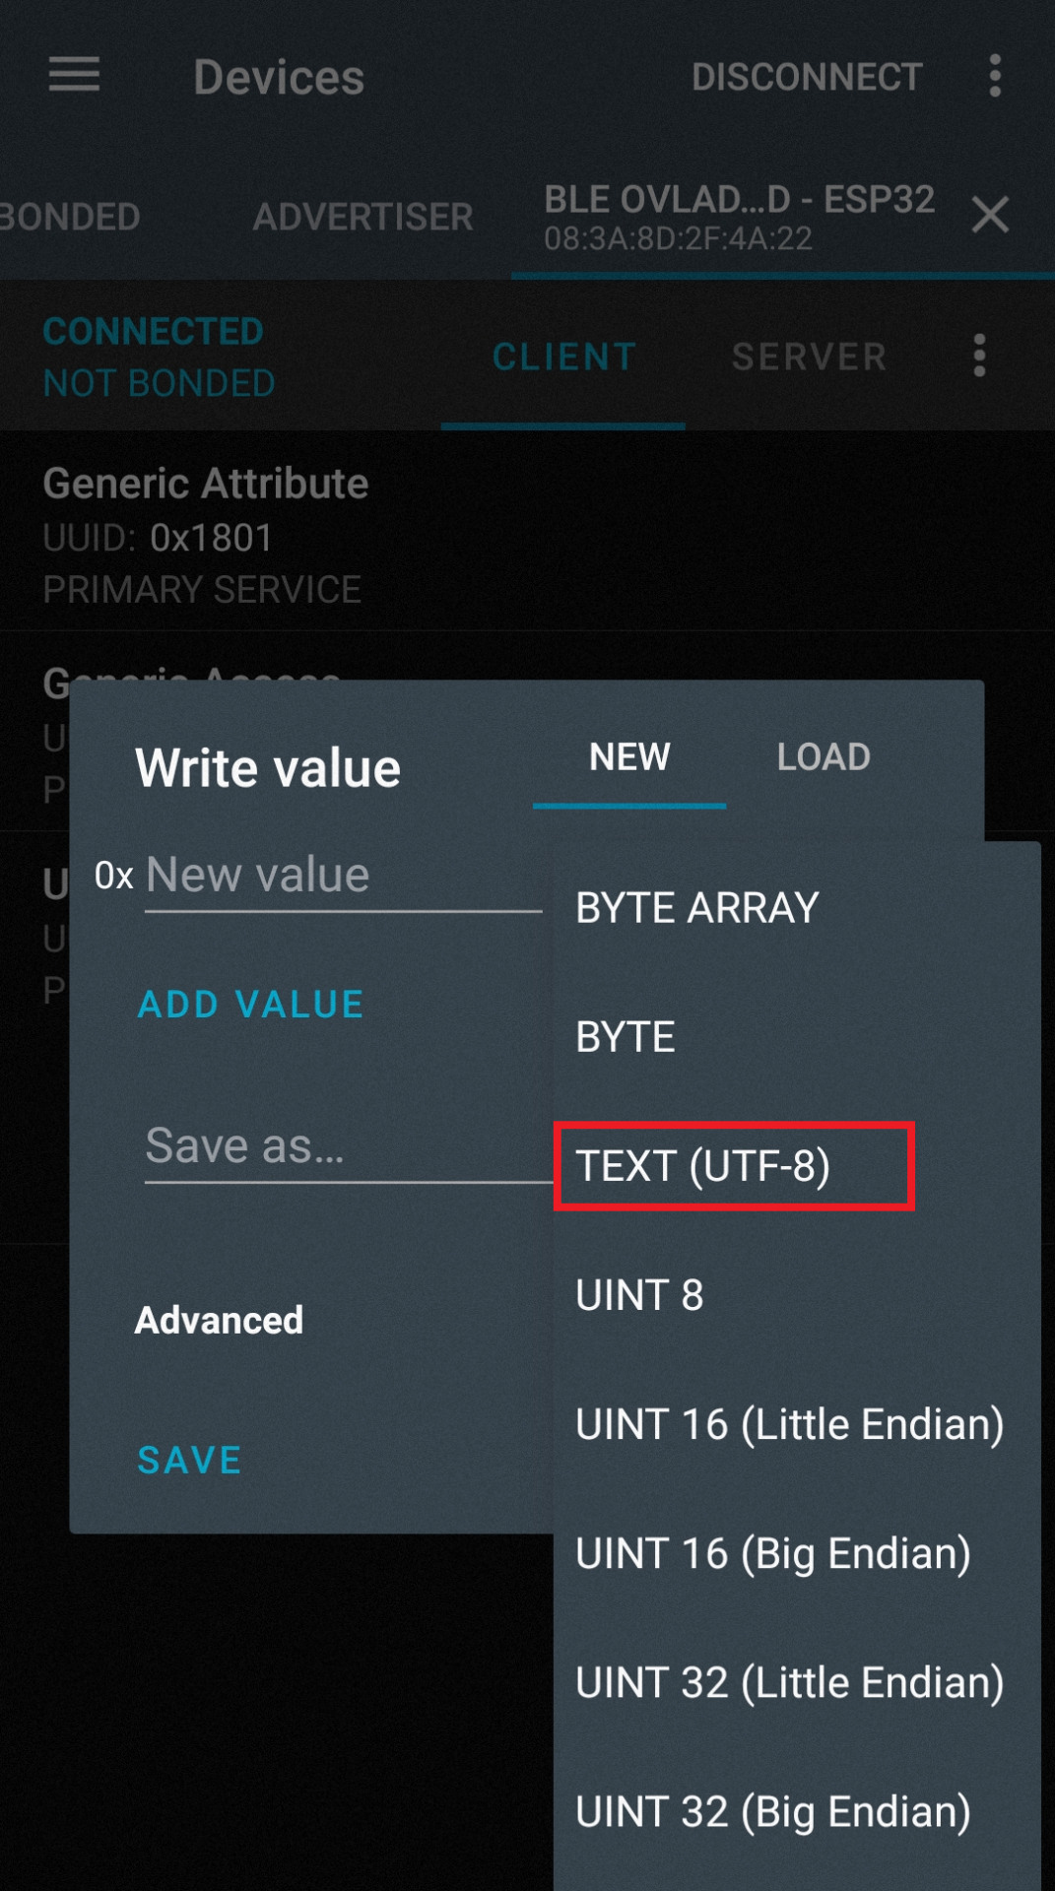Open the ADVERTISER tab
1055x1891 pixels.
point(363,217)
